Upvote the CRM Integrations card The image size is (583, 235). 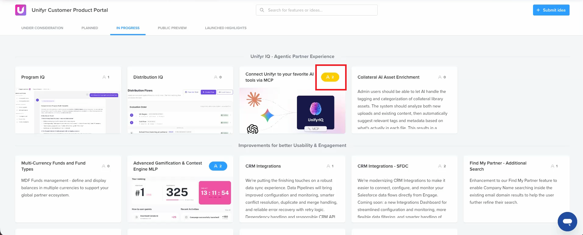[x=330, y=166]
